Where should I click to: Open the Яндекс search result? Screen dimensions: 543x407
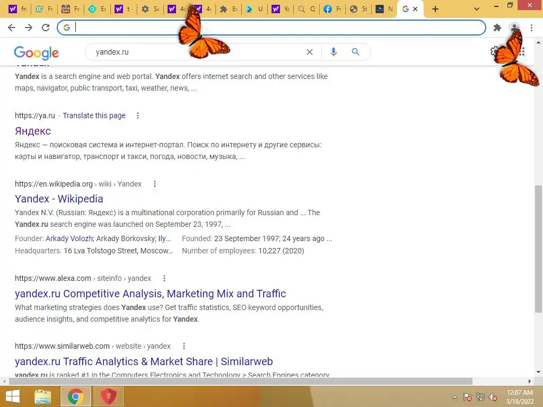33,131
